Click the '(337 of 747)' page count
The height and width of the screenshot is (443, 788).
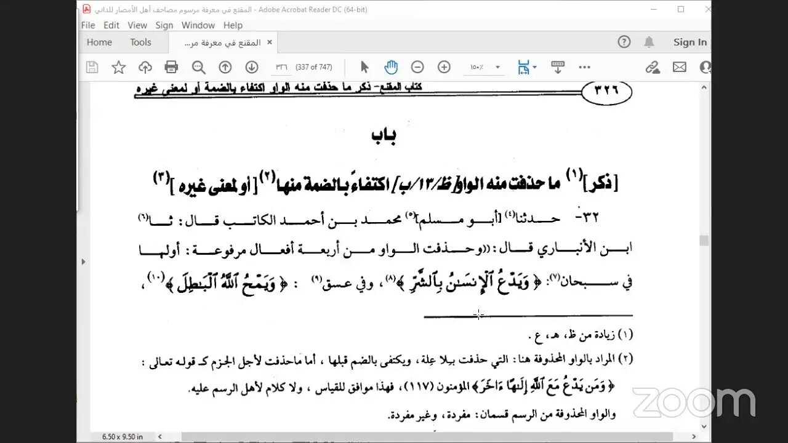314,68
